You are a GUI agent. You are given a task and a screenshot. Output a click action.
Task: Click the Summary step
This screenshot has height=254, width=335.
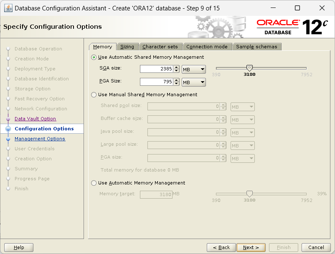pyautogui.click(x=26, y=169)
